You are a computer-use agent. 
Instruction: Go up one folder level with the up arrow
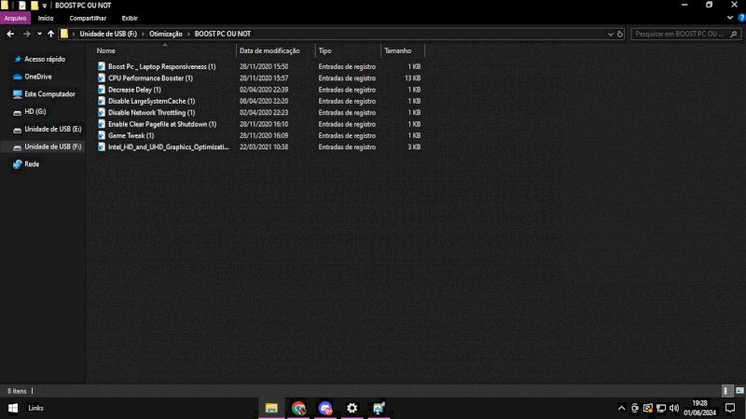coord(50,34)
